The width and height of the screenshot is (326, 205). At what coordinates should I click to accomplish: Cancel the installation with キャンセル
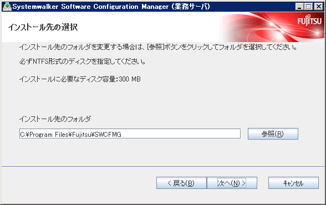(x=293, y=183)
